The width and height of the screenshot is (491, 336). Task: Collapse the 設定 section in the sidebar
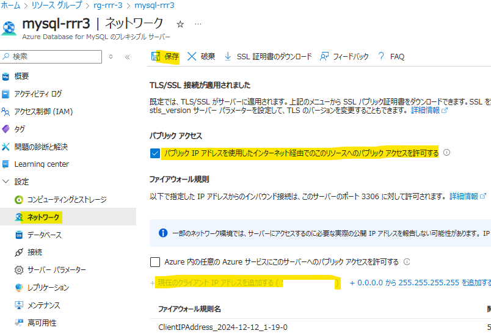pyautogui.click(x=5, y=181)
